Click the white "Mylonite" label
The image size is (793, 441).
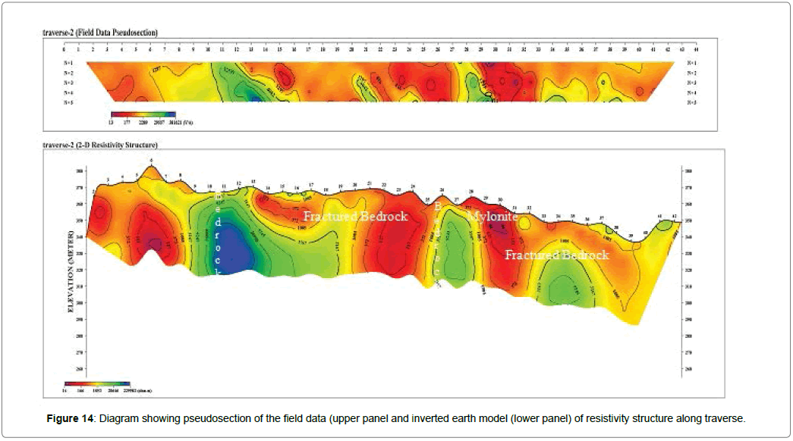pos(493,217)
